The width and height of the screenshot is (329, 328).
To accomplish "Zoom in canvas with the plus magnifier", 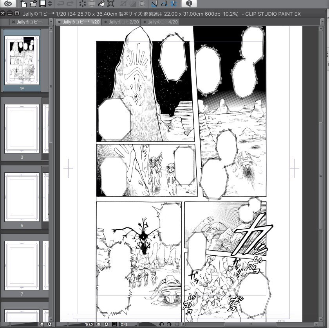I will click(106, 324).
